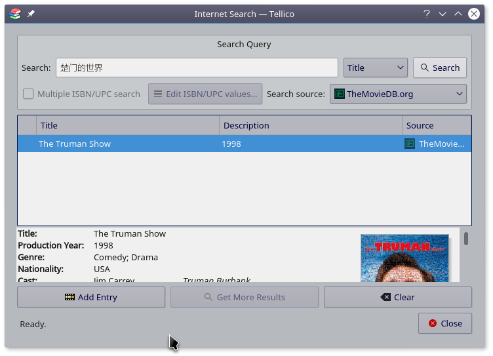Click the Source column header
The width and height of the screenshot is (493, 356).
[x=436, y=125]
